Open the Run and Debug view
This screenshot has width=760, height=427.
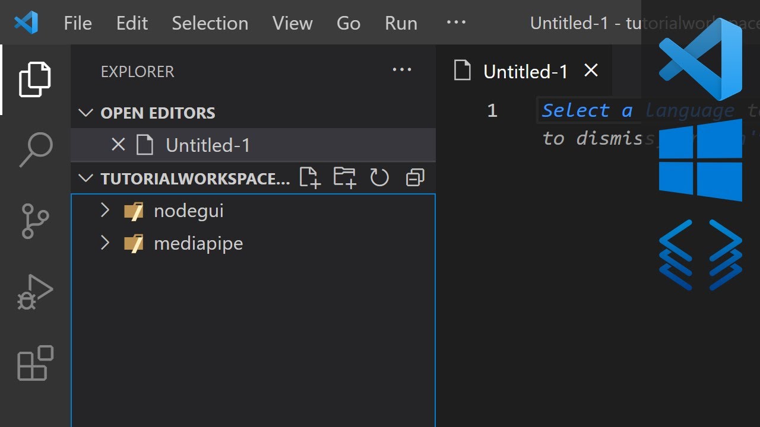point(35,292)
